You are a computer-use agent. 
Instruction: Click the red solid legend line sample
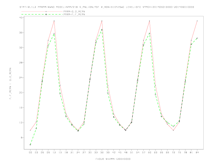point(42,11)
